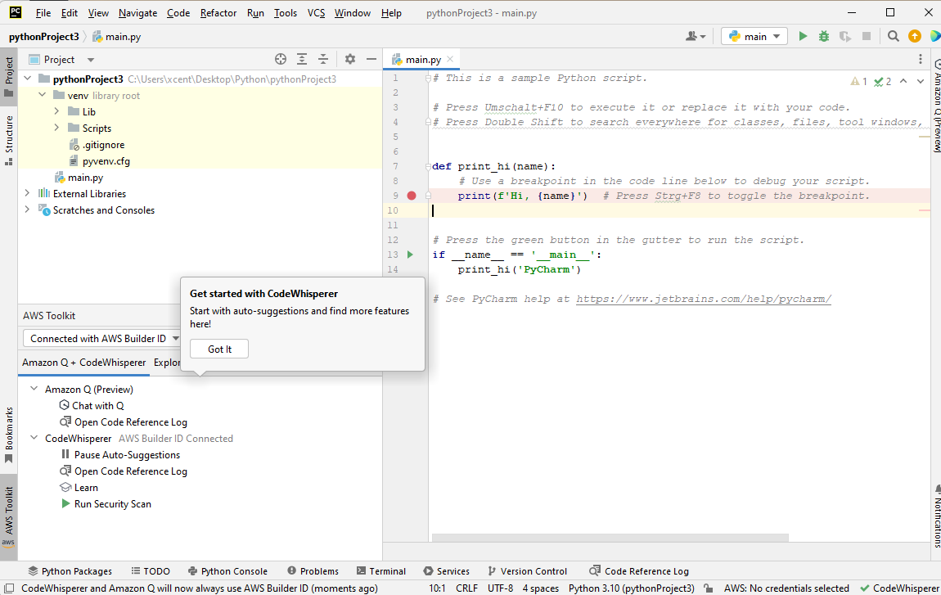Run the script with the green Run icon
The image size is (941, 595).
[803, 36]
